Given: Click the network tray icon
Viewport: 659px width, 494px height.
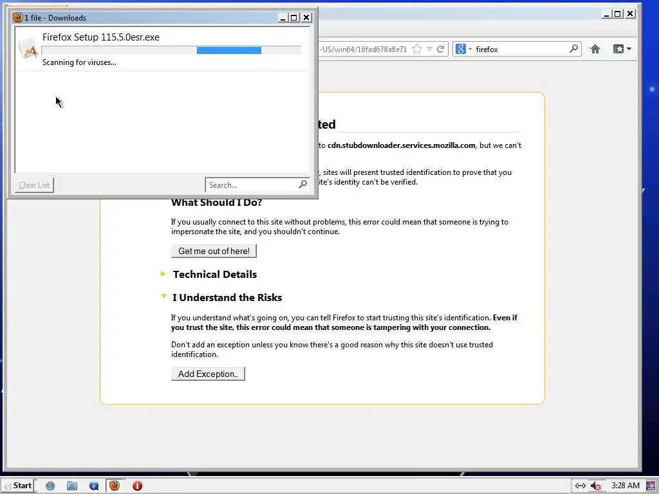Looking at the screenshot, I should [x=580, y=486].
